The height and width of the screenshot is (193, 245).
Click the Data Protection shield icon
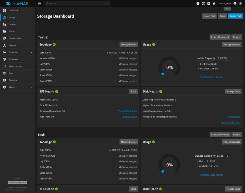(4, 38)
